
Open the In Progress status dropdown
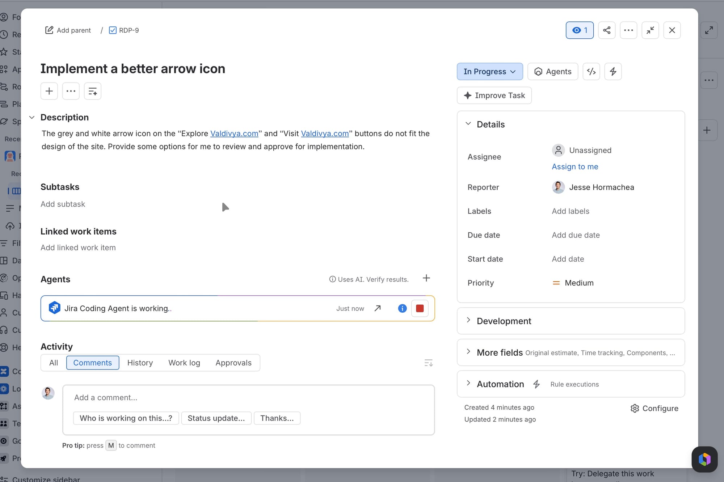pyautogui.click(x=490, y=72)
